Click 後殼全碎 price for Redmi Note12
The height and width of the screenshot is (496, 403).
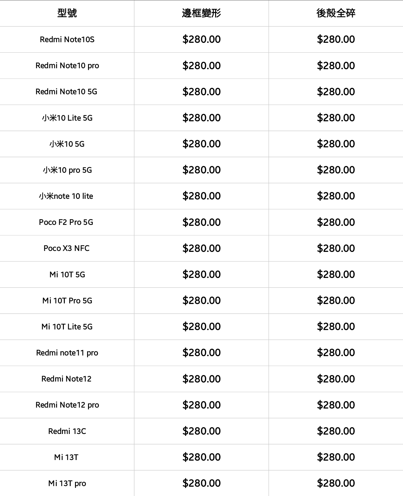tap(336, 379)
